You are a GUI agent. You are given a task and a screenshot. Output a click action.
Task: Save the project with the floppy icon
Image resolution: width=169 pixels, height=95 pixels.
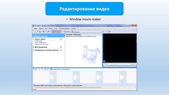pyautogui.click(x=40, y=32)
